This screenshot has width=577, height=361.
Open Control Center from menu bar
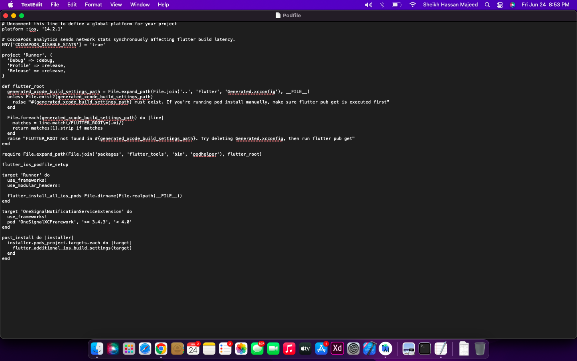(500, 5)
